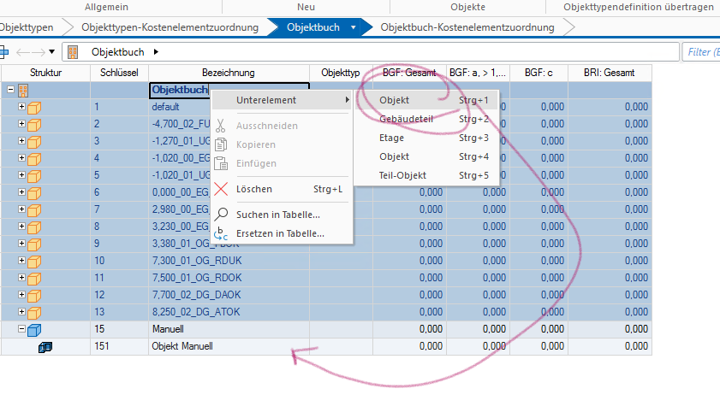Click the Objektbuch building icon in path bar
Viewport: 720px width, 418px height.
73,53
